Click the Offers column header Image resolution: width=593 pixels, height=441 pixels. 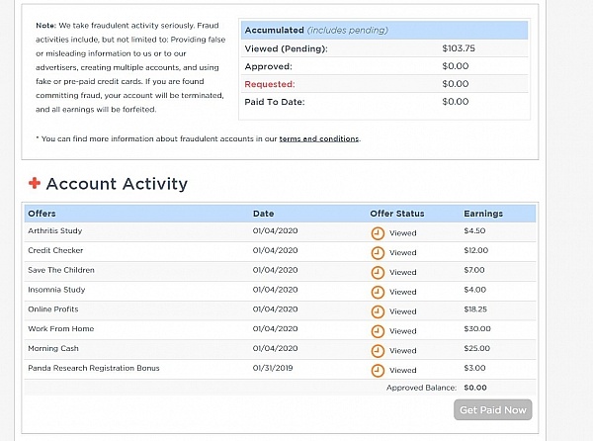pos(42,214)
